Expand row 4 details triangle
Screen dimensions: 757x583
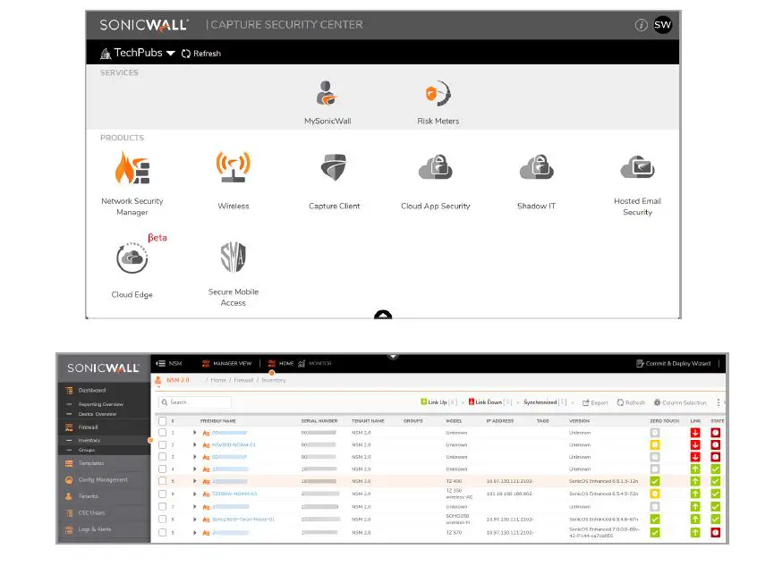(x=194, y=469)
